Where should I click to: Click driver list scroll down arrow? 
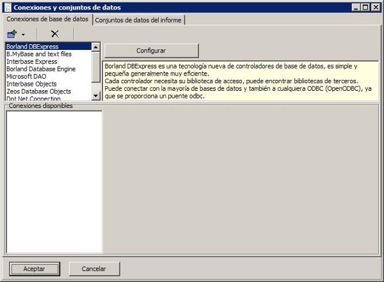[x=95, y=96]
